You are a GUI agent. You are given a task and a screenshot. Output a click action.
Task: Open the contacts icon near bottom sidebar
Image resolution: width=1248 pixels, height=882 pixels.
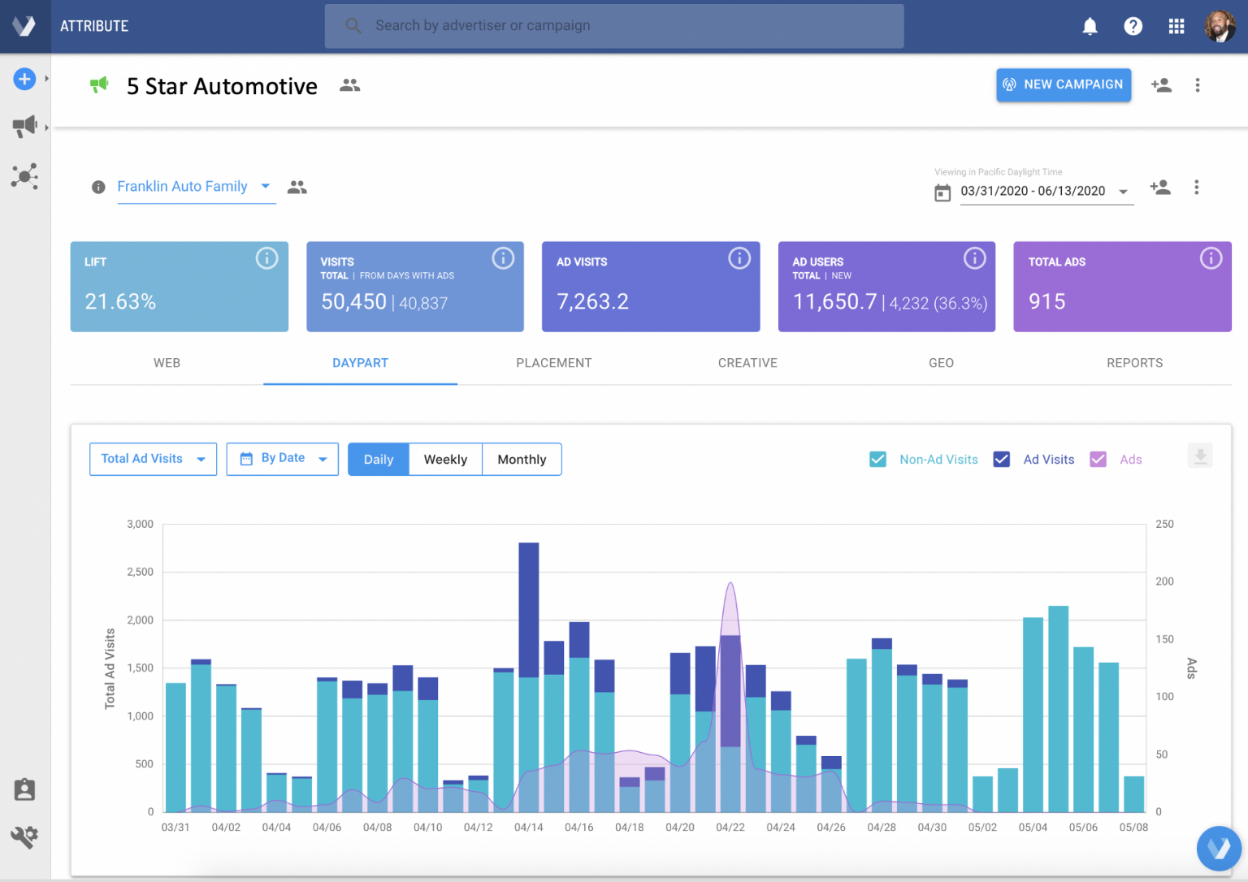24,789
